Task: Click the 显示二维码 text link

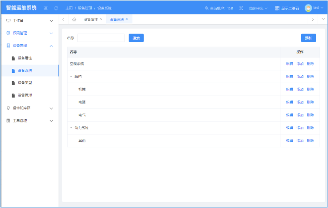Action: (290, 8)
